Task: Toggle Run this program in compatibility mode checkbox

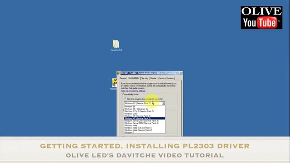Action: click(x=125, y=99)
